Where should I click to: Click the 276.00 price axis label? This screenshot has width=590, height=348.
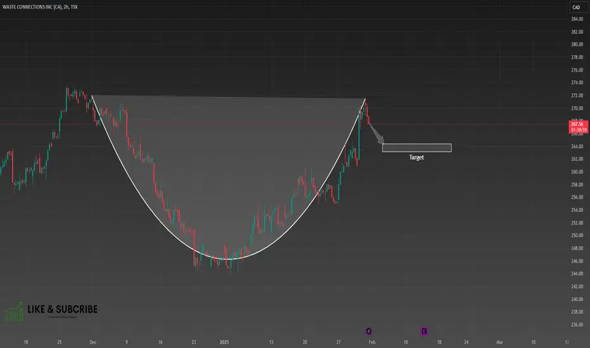tap(577, 70)
